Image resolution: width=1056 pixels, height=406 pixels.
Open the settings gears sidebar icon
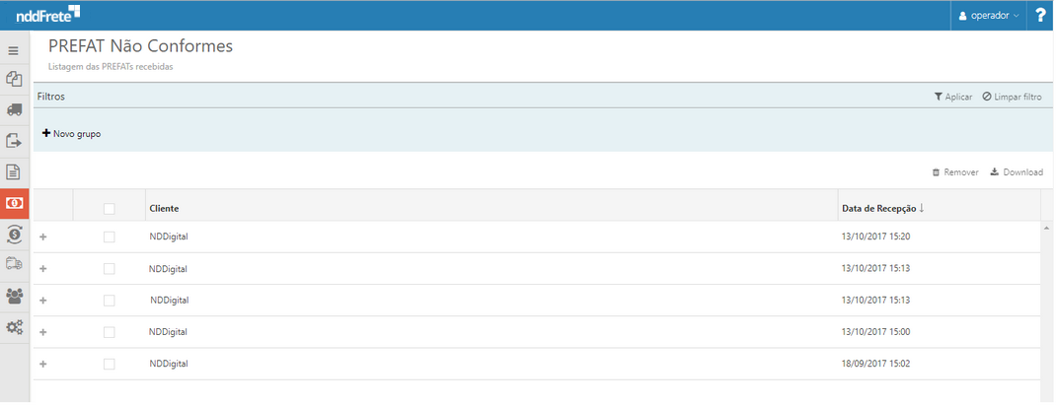point(14,327)
